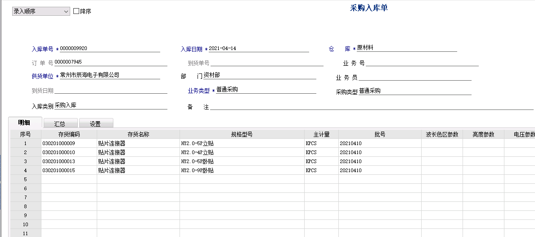Select row 3 number cell
The image size is (535, 237).
(x=26, y=161)
